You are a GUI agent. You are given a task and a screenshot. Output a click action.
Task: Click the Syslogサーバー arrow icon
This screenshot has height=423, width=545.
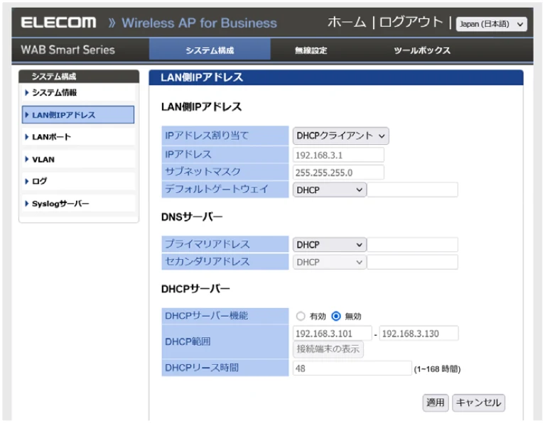pyautogui.click(x=27, y=204)
